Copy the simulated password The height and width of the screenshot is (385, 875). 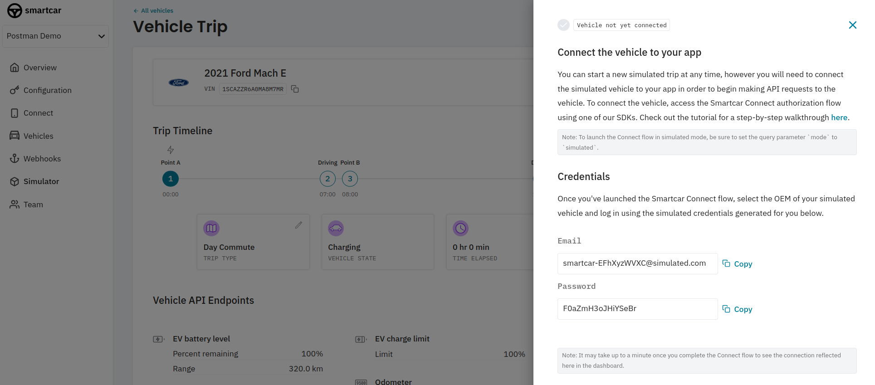coord(737,309)
